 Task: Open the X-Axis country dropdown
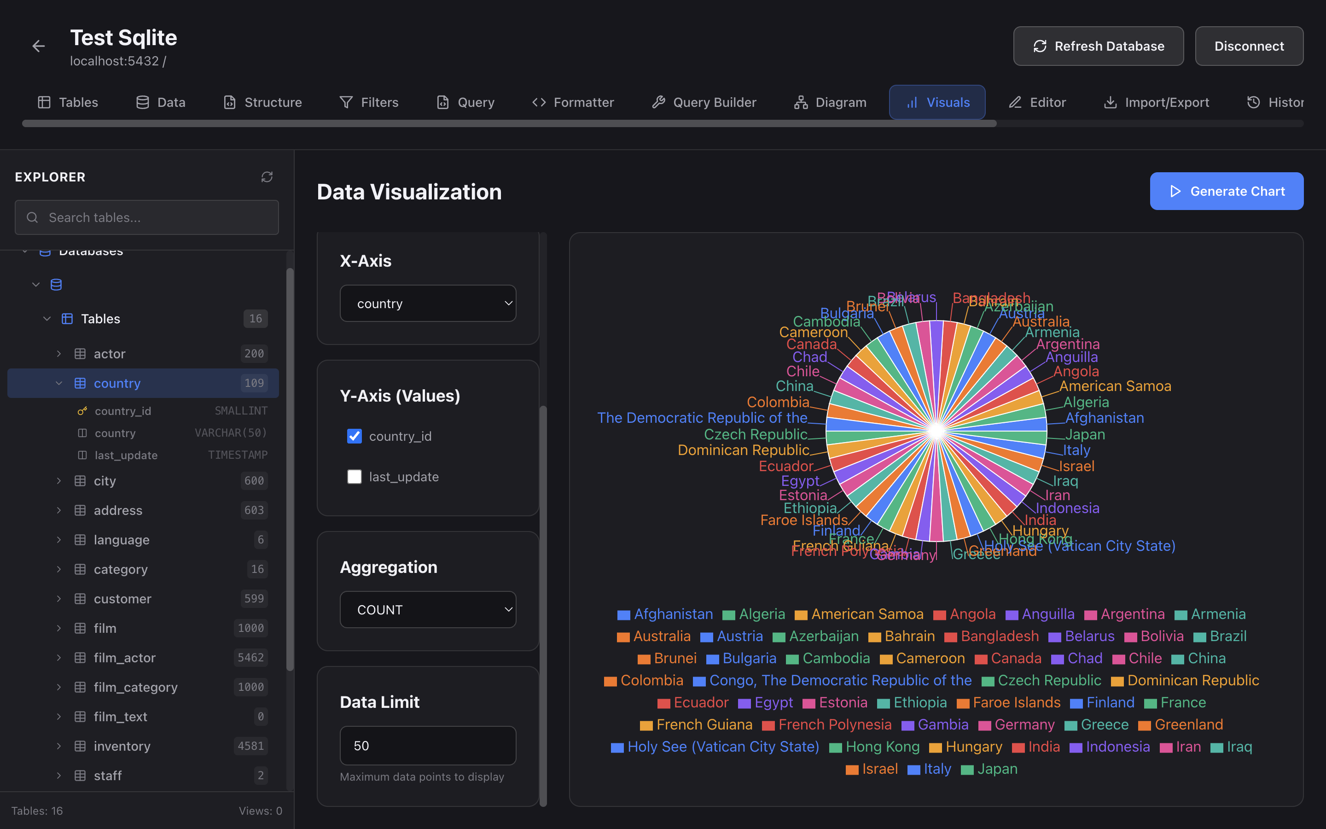coord(428,303)
